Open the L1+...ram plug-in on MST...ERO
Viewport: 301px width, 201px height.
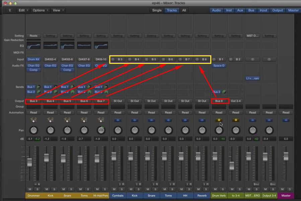click(x=252, y=78)
